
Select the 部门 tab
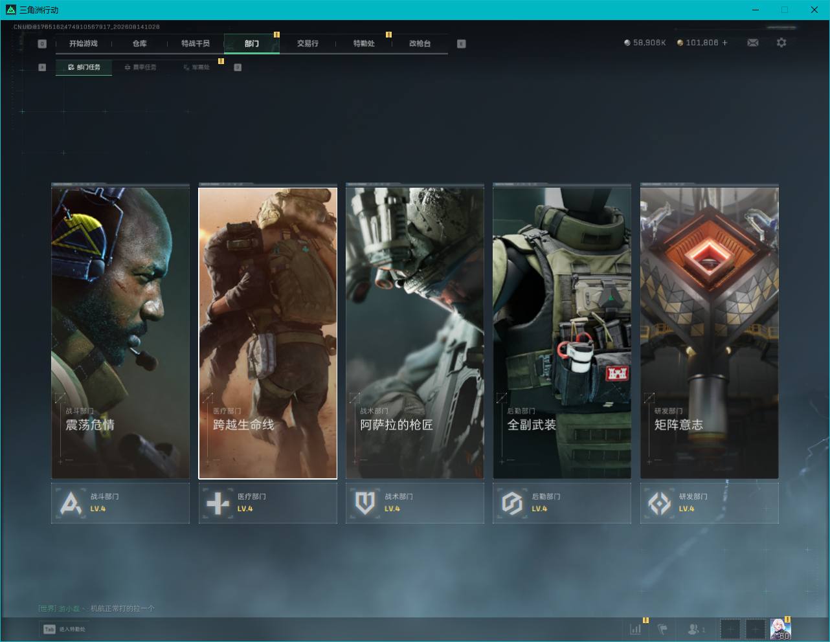[x=252, y=43]
